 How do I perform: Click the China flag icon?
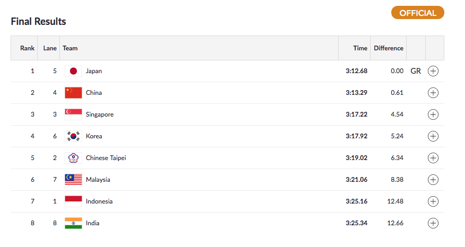(73, 93)
